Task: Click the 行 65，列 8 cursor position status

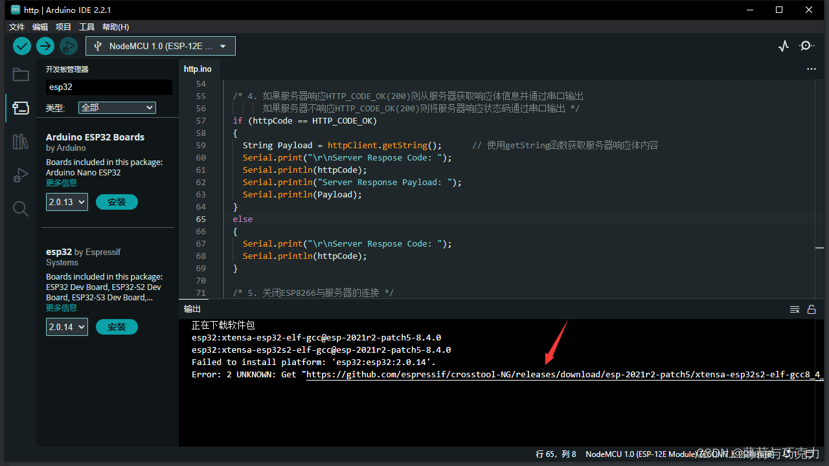Action: [x=556, y=454]
